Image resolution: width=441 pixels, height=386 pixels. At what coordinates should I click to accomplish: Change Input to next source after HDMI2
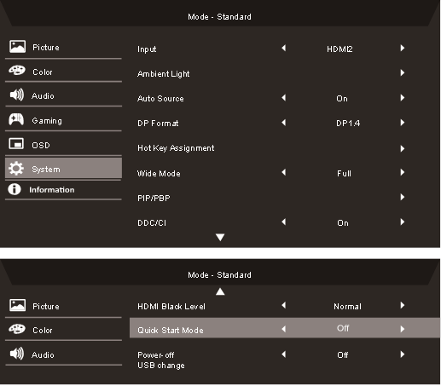(x=403, y=49)
